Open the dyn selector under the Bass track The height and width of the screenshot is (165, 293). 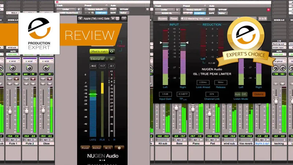tap(179, 140)
